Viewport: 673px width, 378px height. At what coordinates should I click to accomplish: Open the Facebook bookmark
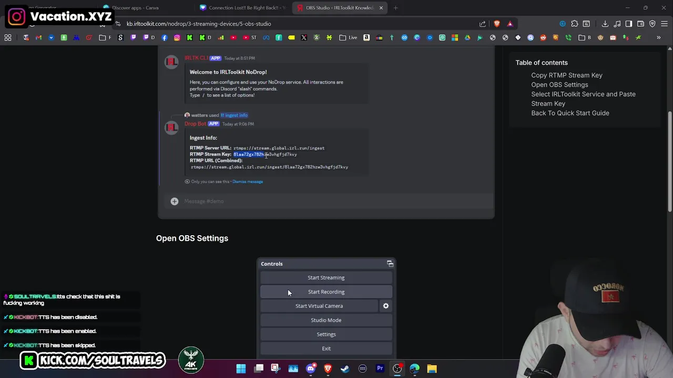pos(165,38)
